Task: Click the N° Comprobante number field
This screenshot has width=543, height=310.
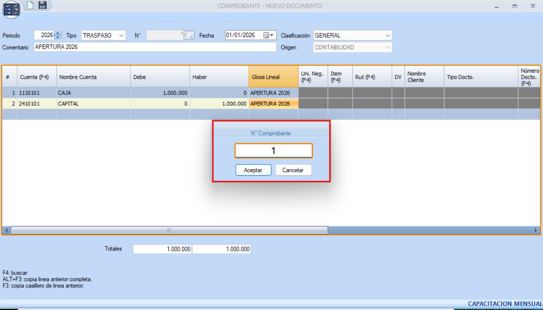Action: click(273, 151)
